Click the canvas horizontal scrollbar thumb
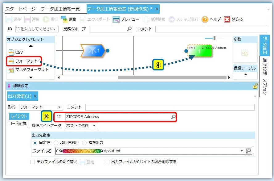The image size is (274, 181). point(172,78)
